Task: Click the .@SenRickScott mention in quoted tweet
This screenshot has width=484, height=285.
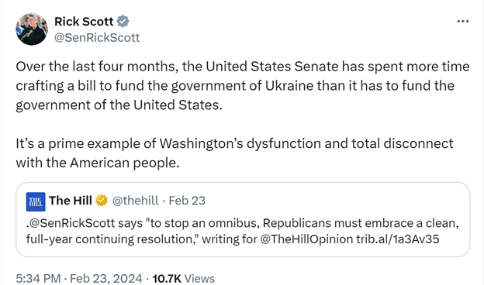Action: point(71,223)
